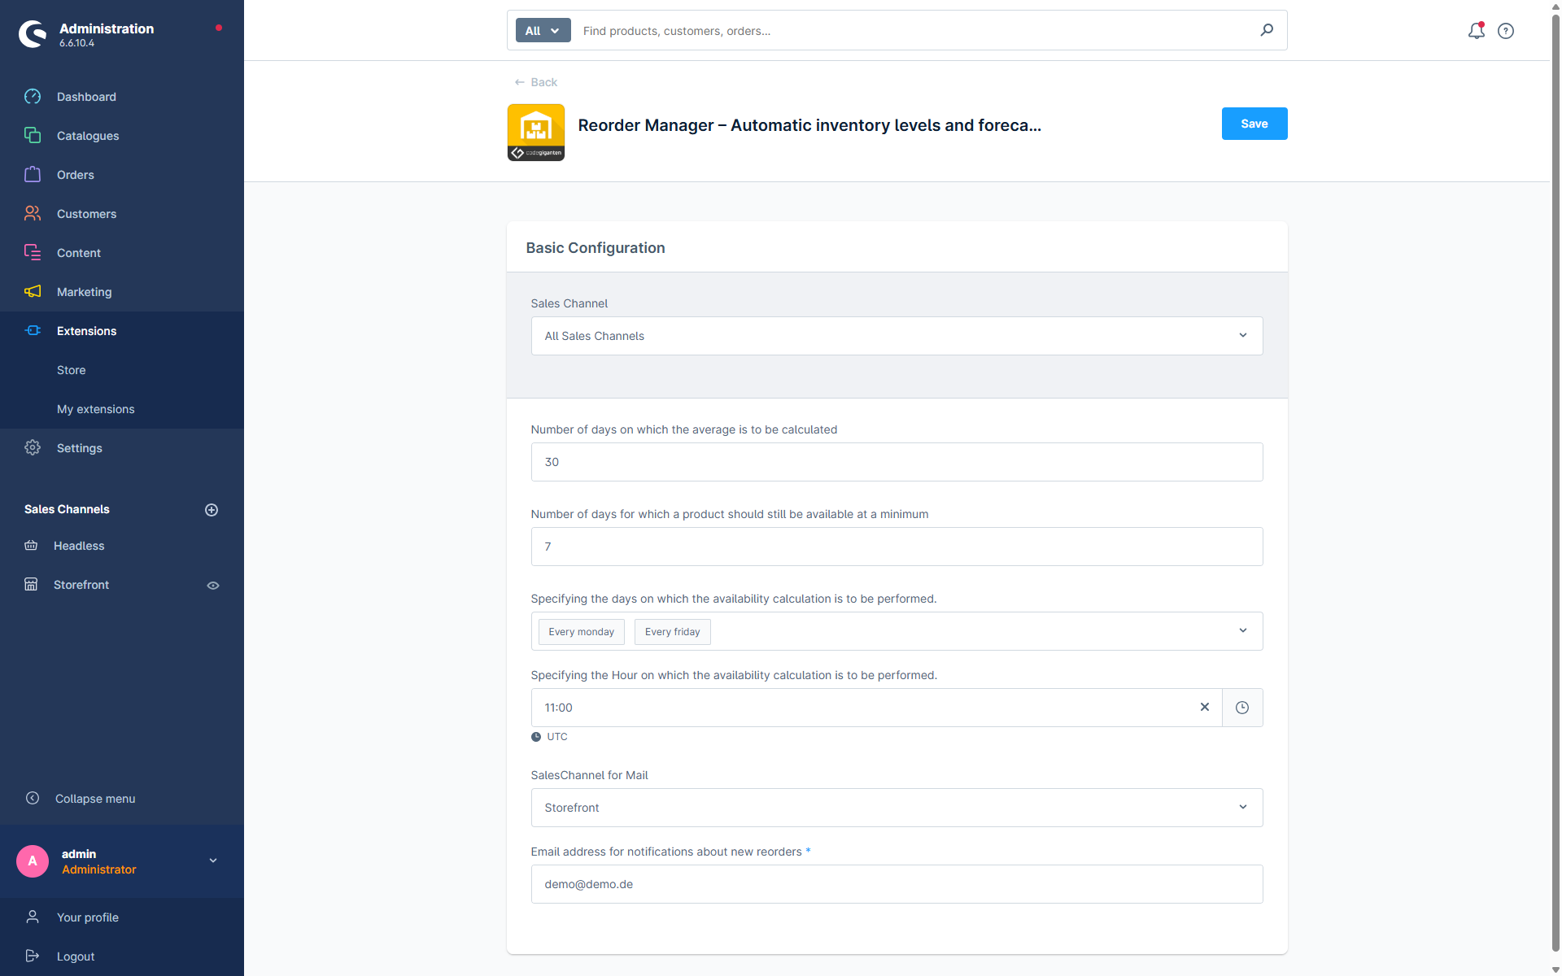Open notifications bell icon

pyautogui.click(x=1476, y=31)
